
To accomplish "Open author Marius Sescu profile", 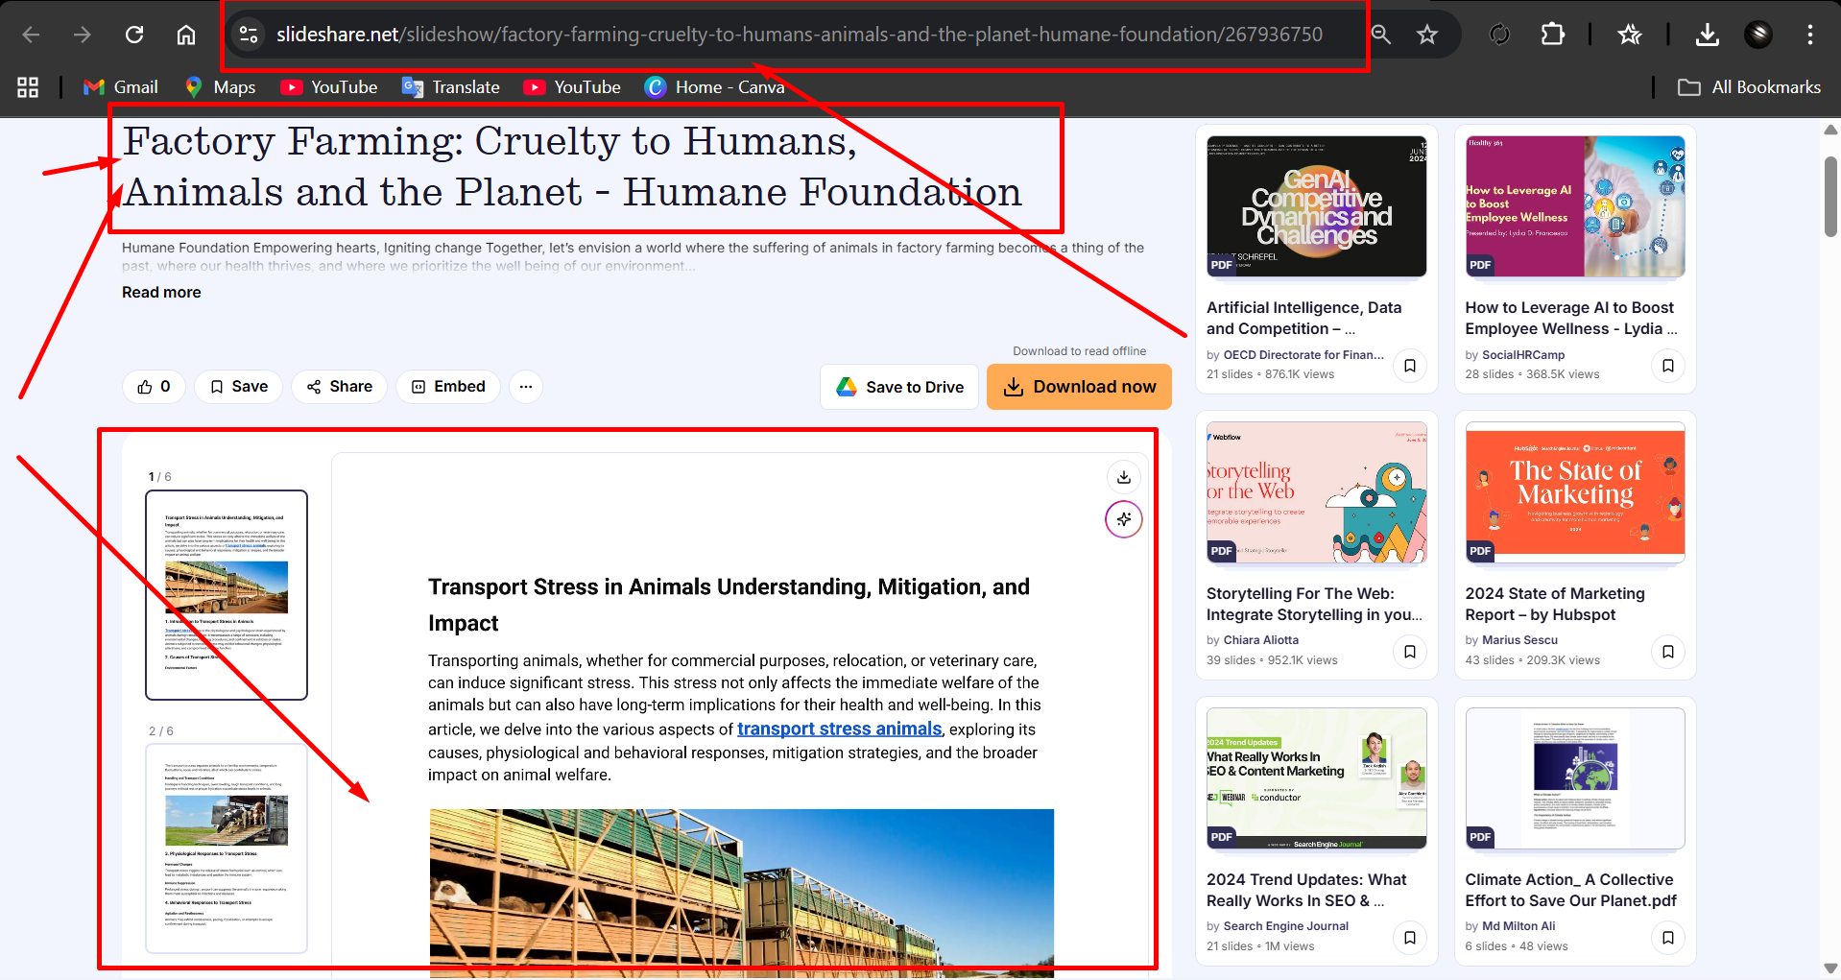I will [x=1519, y=640].
